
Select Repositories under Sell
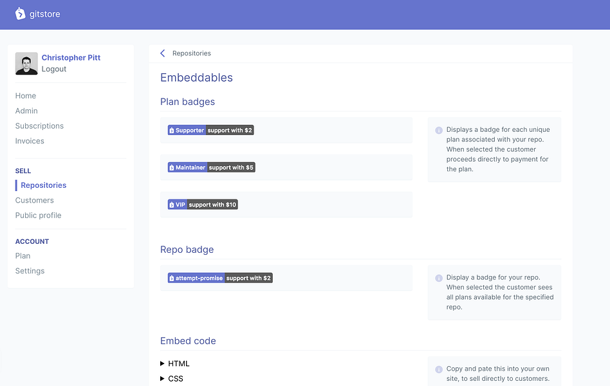pyautogui.click(x=44, y=185)
